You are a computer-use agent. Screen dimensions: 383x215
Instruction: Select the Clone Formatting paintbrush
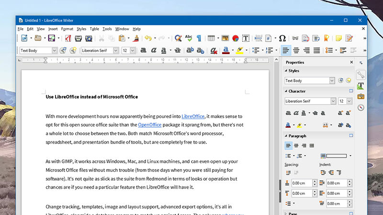pyautogui.click(x=136, y=38)
